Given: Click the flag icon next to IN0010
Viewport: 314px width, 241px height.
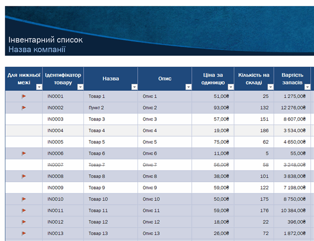Looking at the screenshot, I should 24,199.
